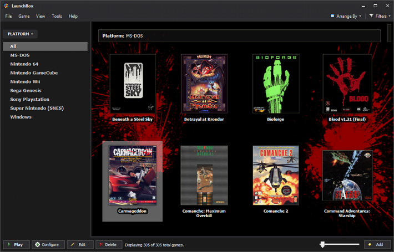The image size is (394, 252).
Task: Expand the PLATFORM dropdown selector
Action: pos(20,34)
